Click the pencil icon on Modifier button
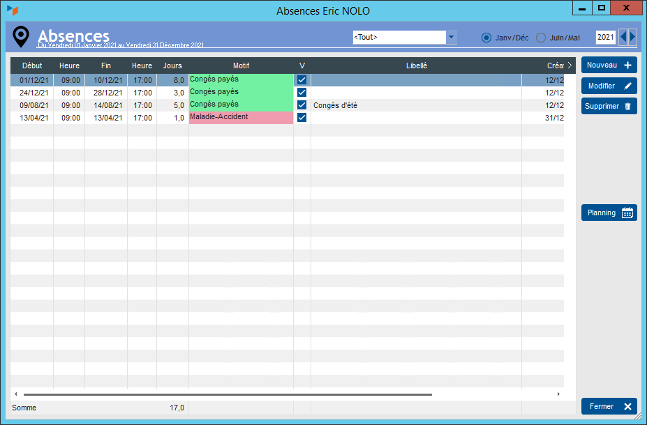The width and height of the screenshot is (647, 425). click(x=627, y=86)
